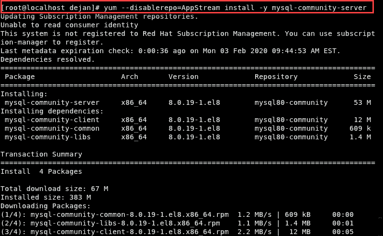Image resolution: width=383 pixels, height=236 pixels.
Task: Click the '1.4 M' size value
Action: point(360,137)
